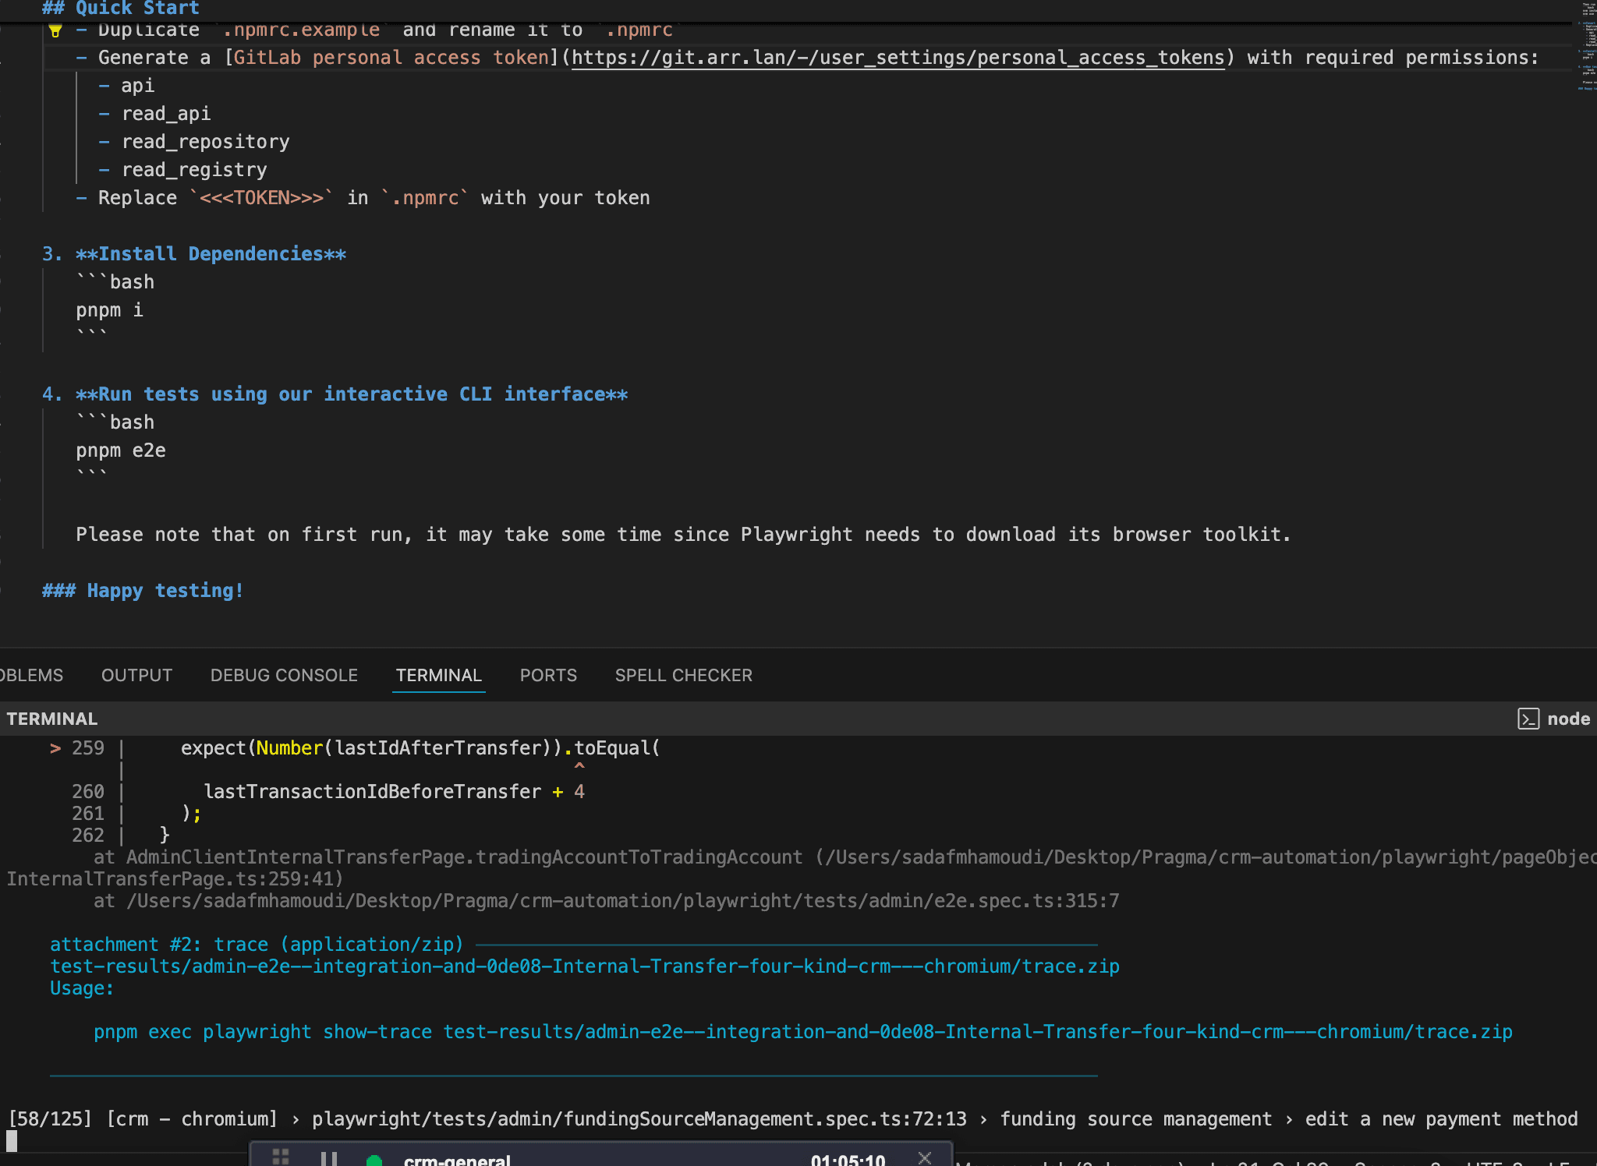The image size is (1597, 1166).
Task: Pause the crm-general recording timer
Action: click(x=329, y=1159)
